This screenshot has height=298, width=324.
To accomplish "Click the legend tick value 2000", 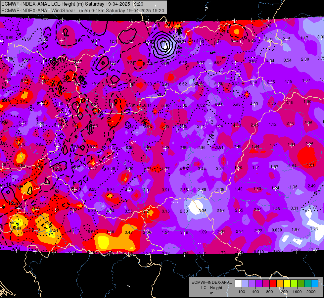I will 311,292.
